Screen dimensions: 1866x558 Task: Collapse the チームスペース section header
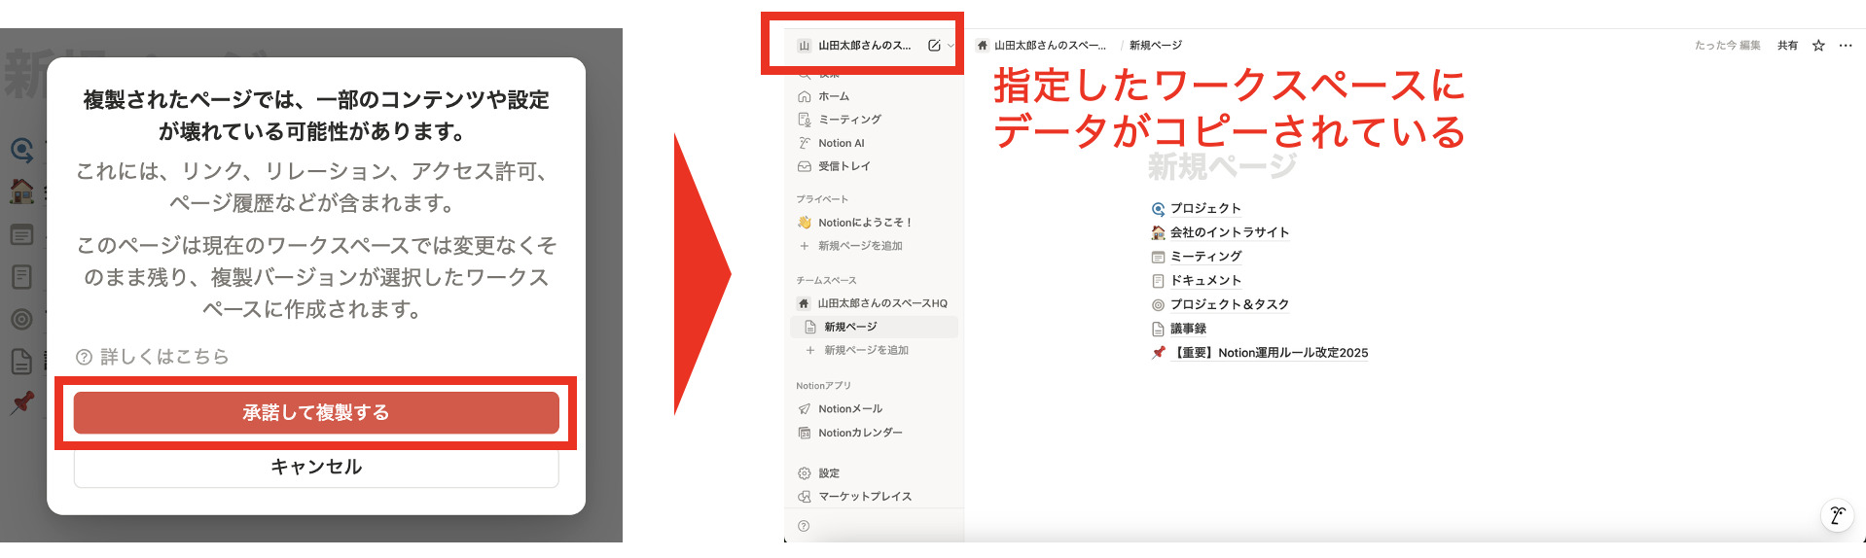coord(826,281)
